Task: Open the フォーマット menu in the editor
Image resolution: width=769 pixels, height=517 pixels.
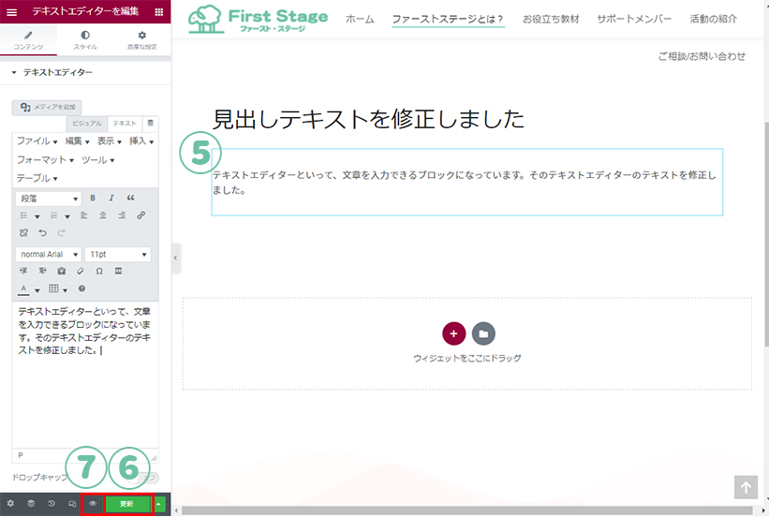Action: pyautogui.click(x=45, y=160)
